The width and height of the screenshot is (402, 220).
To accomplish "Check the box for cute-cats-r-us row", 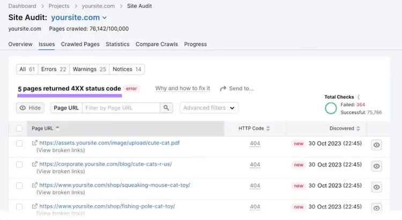I will click(19, 164).
